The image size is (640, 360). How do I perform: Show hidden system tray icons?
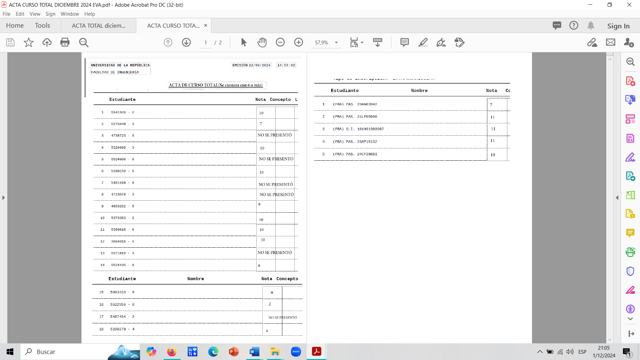pos(540,352)
